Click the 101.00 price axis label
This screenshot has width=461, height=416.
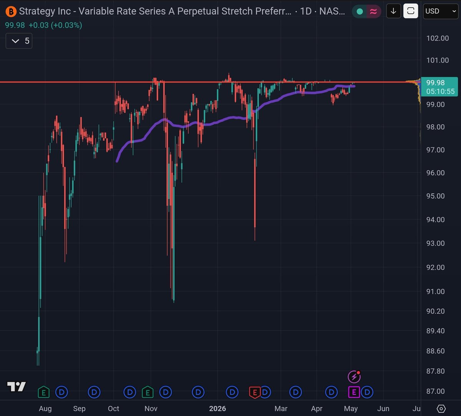click(x=437, y=60)
